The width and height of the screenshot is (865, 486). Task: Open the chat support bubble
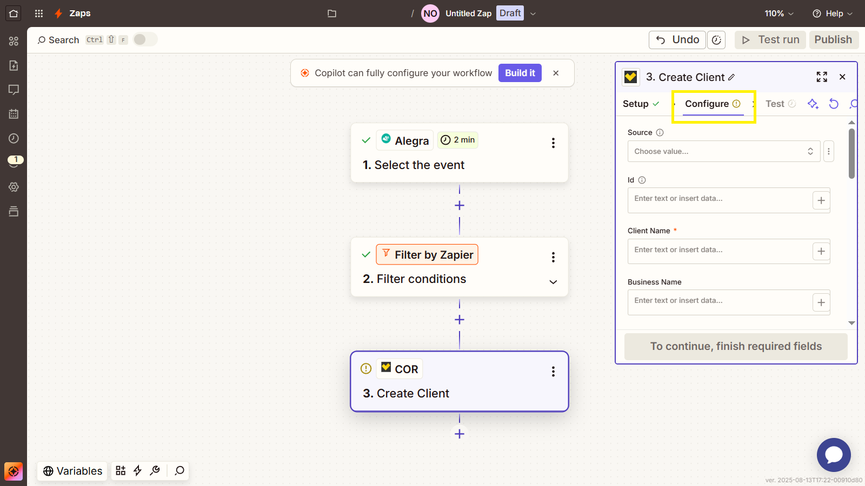tap(834, 455)
